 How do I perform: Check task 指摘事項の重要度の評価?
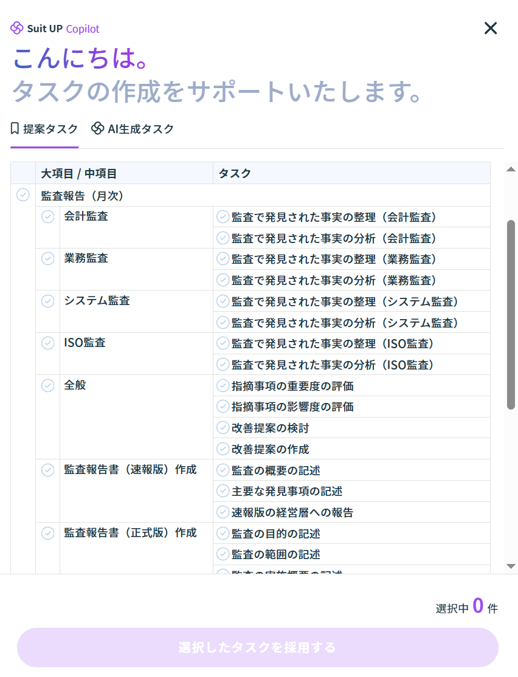223,386
